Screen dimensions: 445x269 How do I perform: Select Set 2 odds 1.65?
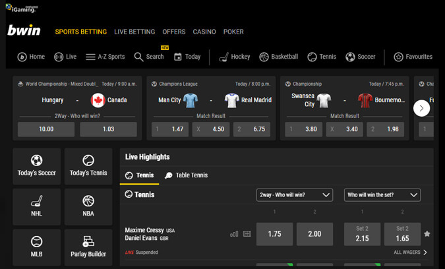click(x=402, y=234)
